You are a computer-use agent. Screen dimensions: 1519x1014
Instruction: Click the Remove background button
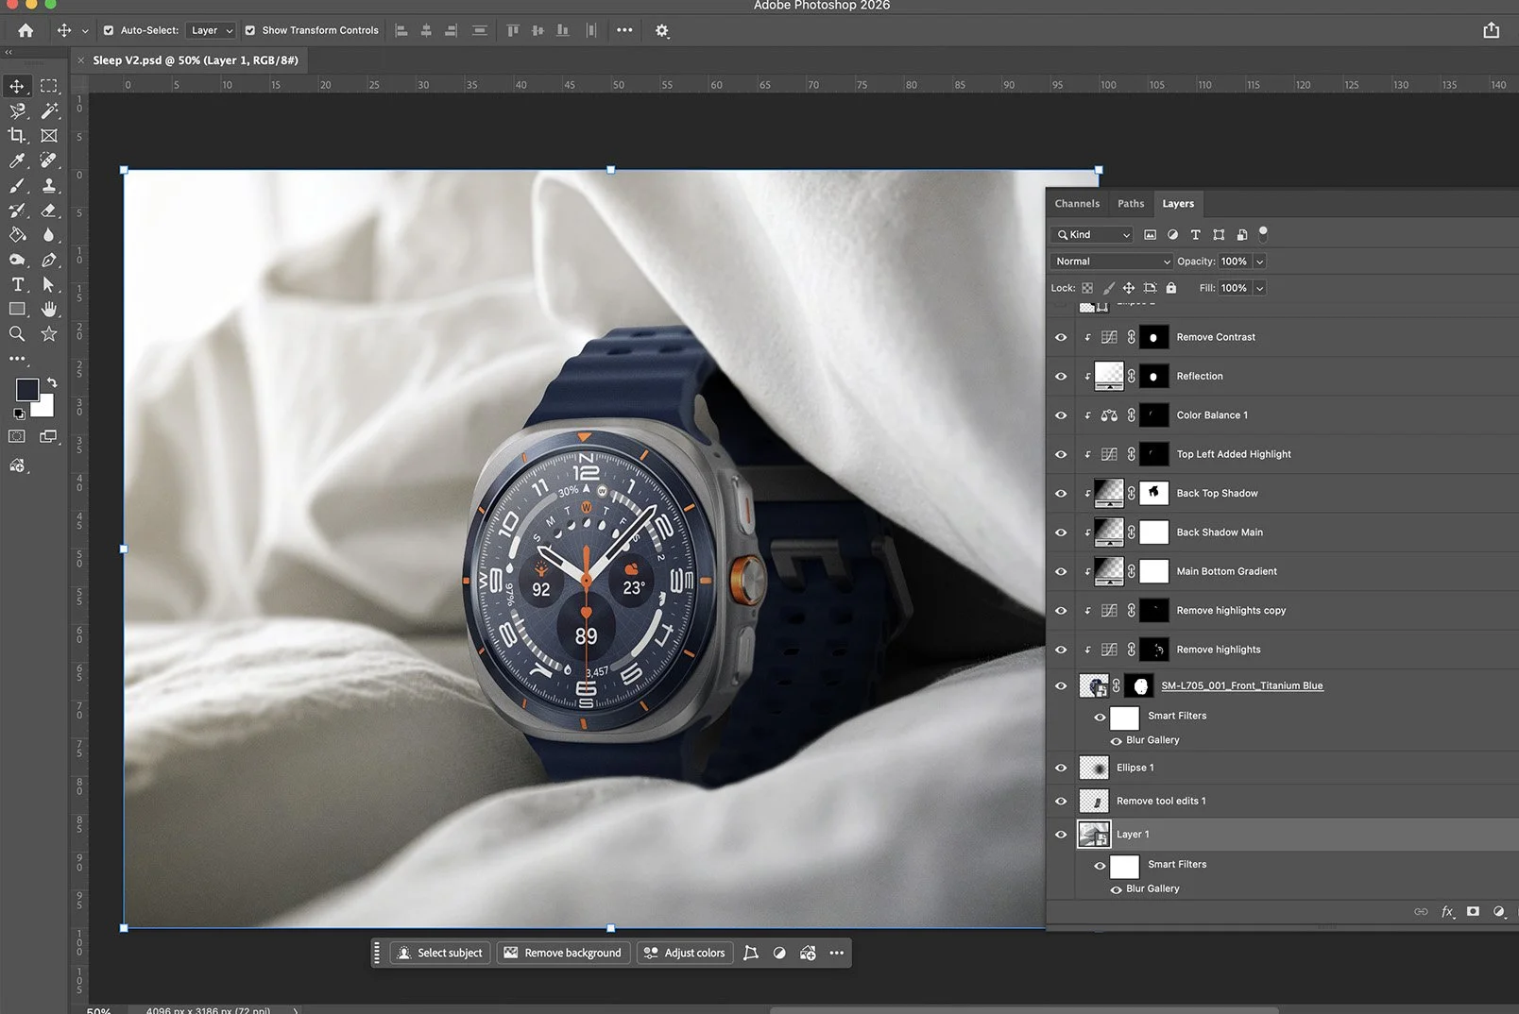click(563, 954)
